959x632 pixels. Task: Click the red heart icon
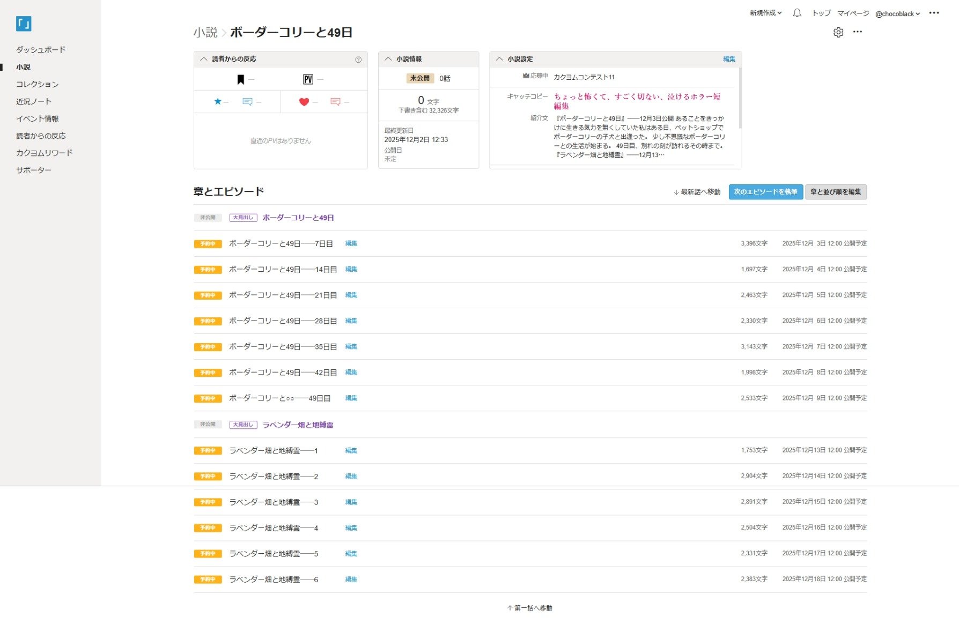[304, 102]
